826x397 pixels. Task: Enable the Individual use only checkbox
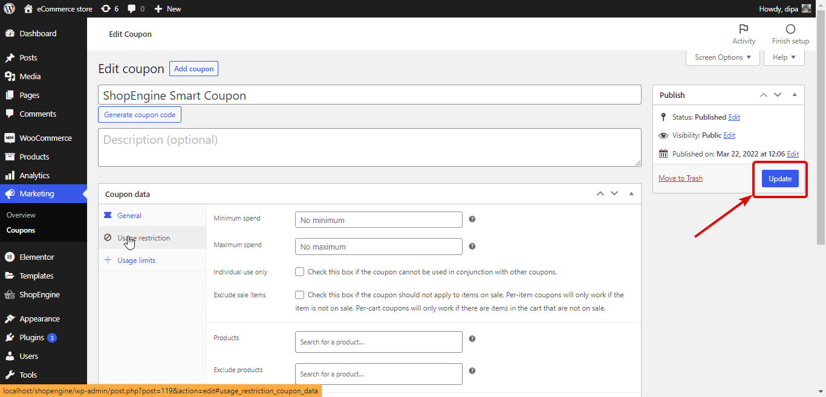click(x=300, y=272)
